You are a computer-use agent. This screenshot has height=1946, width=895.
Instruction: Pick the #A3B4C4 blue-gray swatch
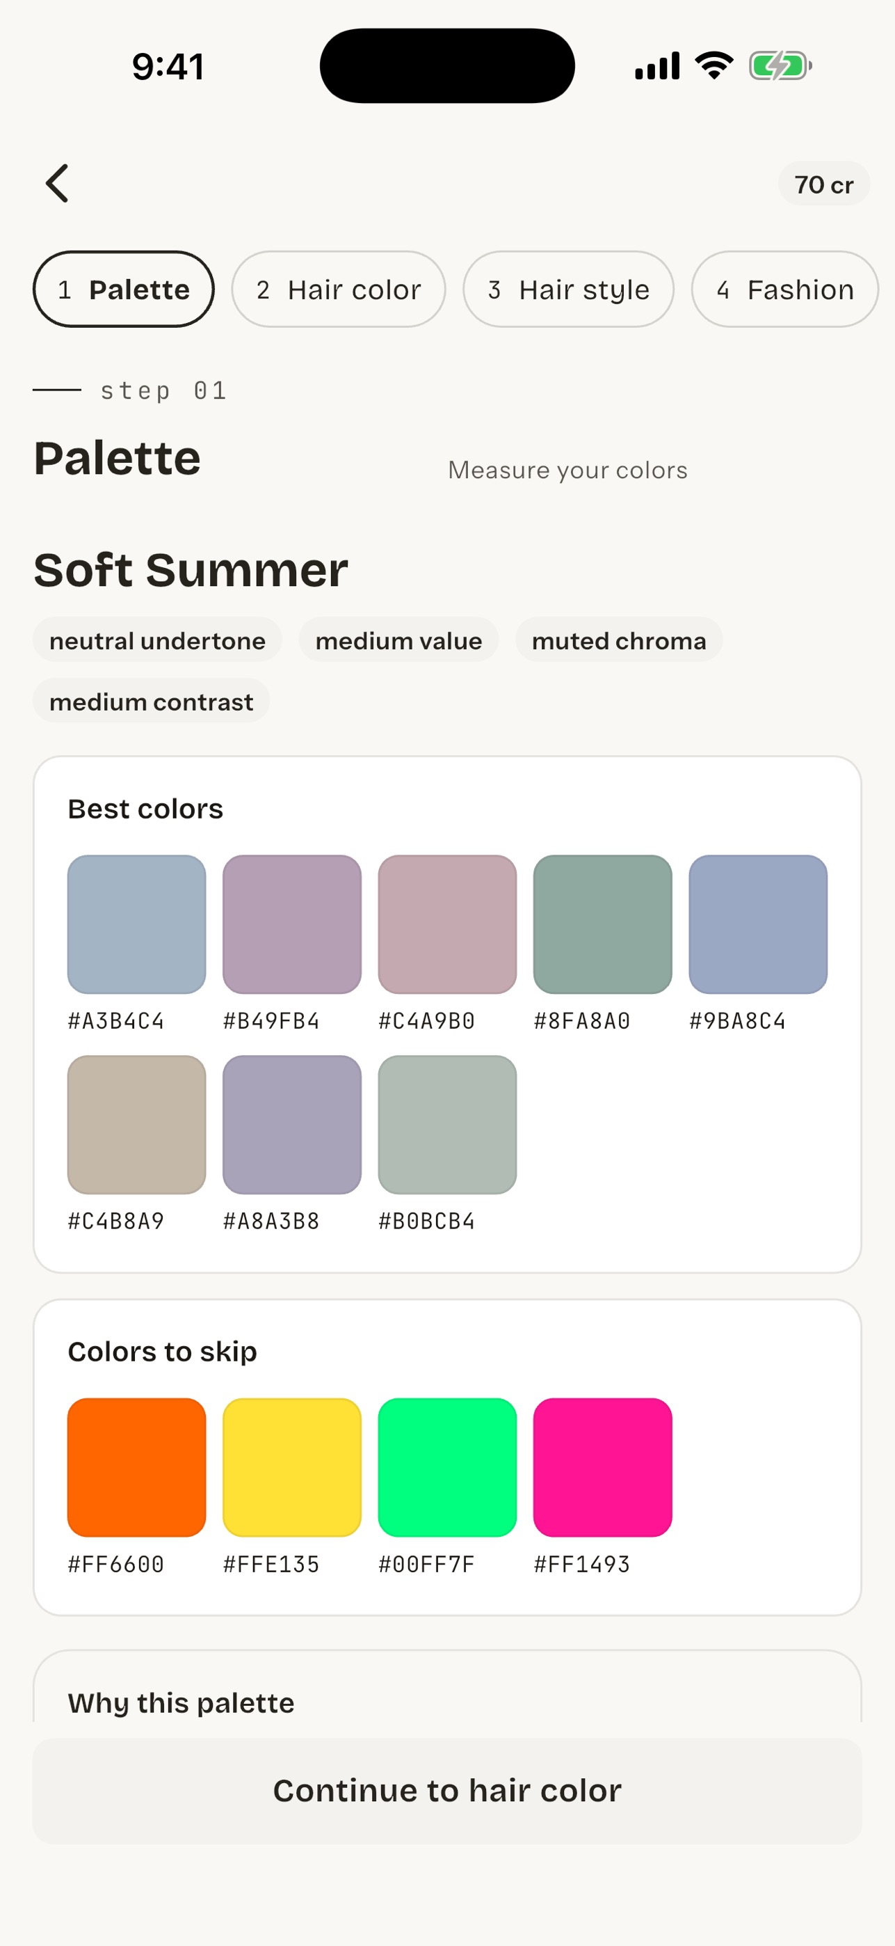[136, 924]
